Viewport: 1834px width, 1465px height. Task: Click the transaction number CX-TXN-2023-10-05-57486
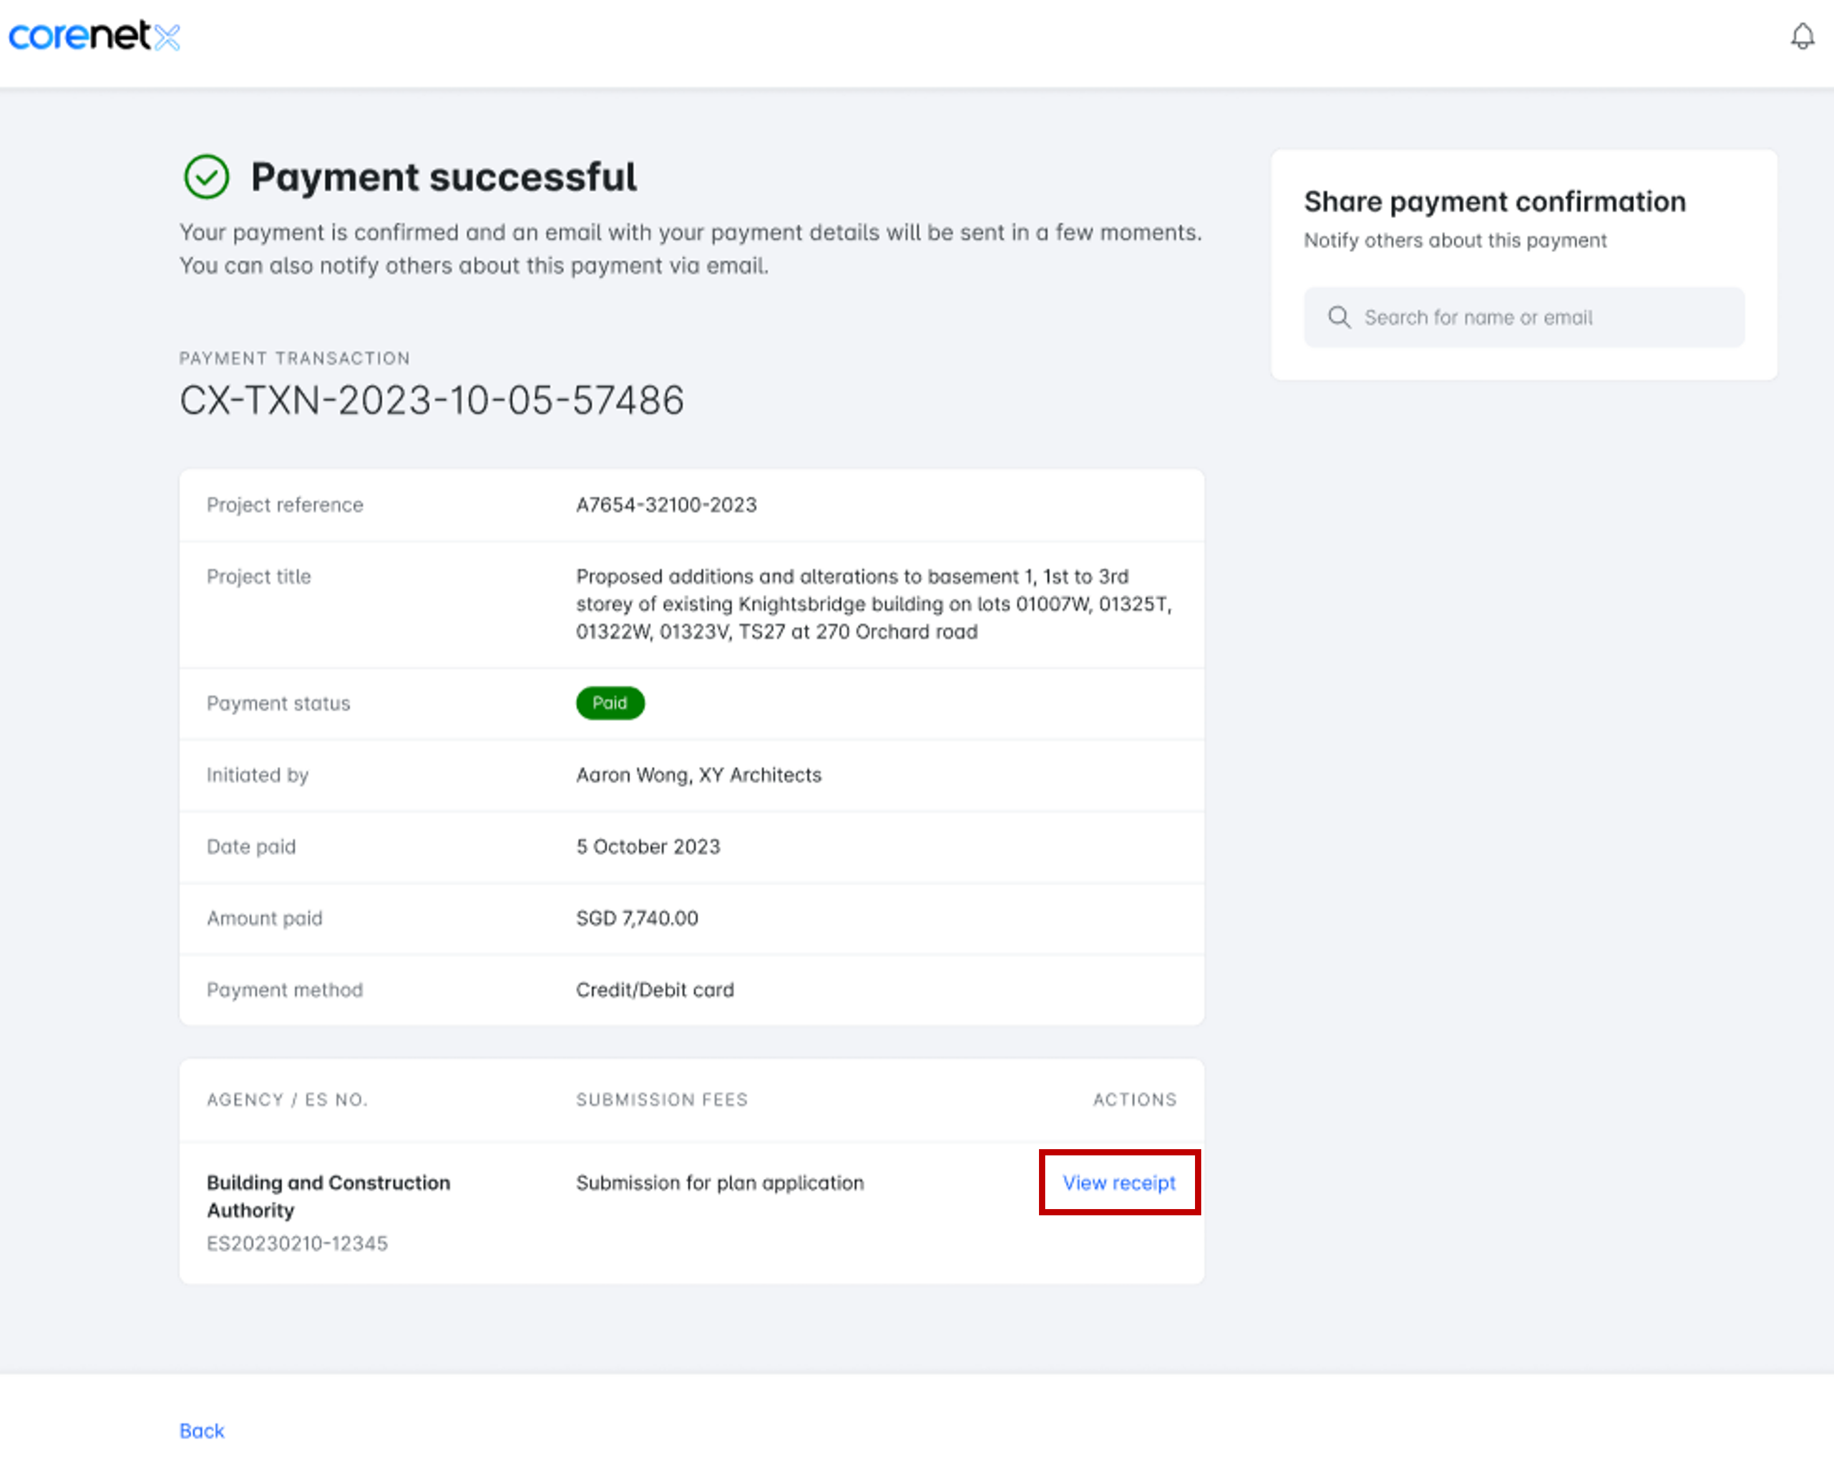tap(431, 400)
